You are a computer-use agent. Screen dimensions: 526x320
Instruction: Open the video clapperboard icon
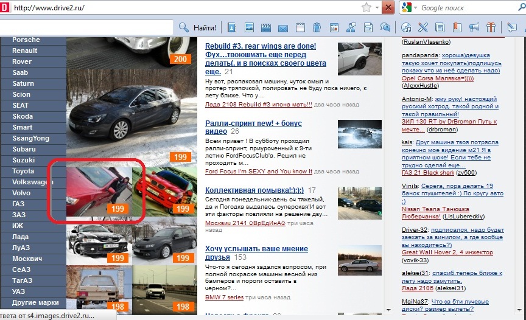click(266, 27)
